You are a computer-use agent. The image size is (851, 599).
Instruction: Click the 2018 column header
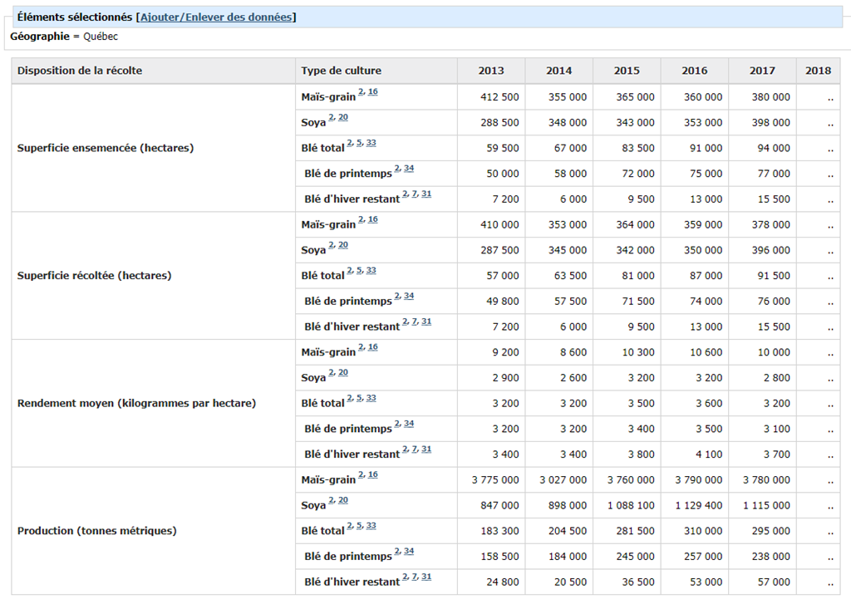pos(818,71)
